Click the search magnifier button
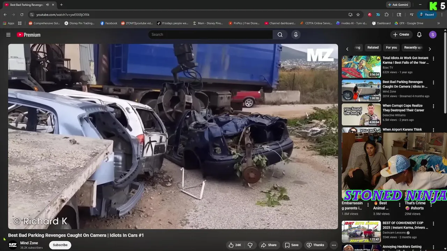 tap(280, 35)
